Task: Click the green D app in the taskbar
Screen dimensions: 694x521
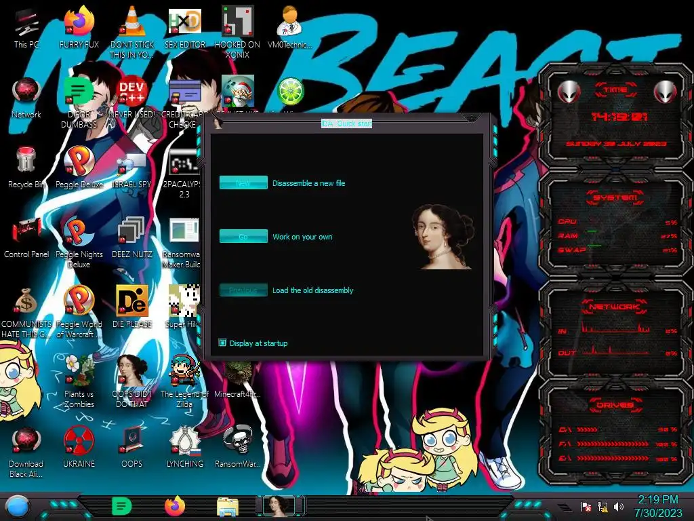Action: [121, 506]
